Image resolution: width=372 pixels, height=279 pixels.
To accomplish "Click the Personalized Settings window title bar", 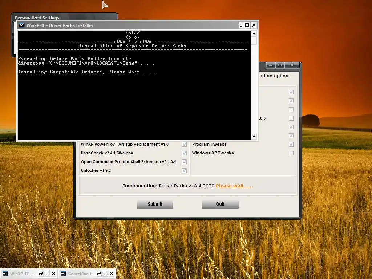I will (64, 17).
